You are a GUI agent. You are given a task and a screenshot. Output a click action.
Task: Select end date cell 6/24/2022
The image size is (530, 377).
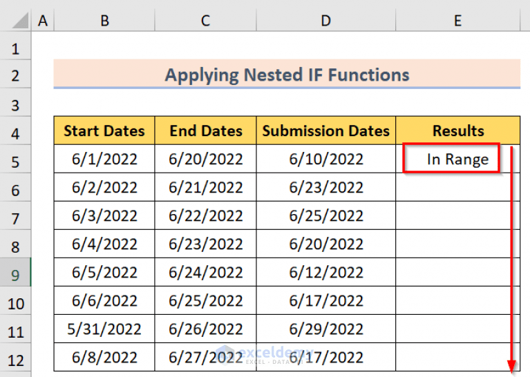[x=205, y=273]
